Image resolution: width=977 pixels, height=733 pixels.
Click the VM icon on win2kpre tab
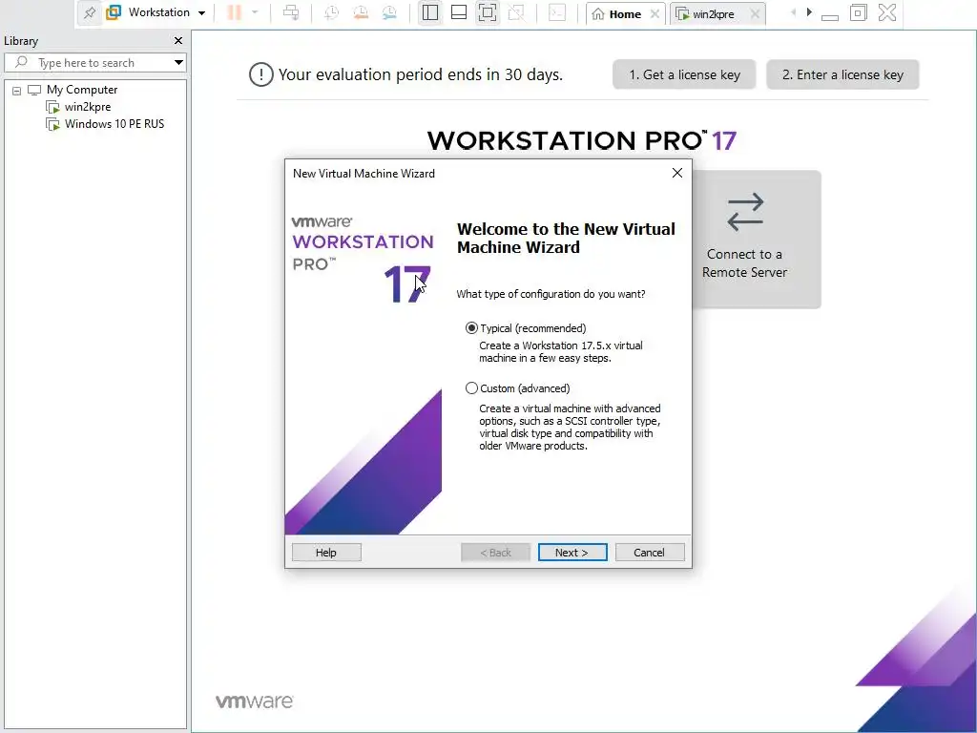(x=683, y=13)
